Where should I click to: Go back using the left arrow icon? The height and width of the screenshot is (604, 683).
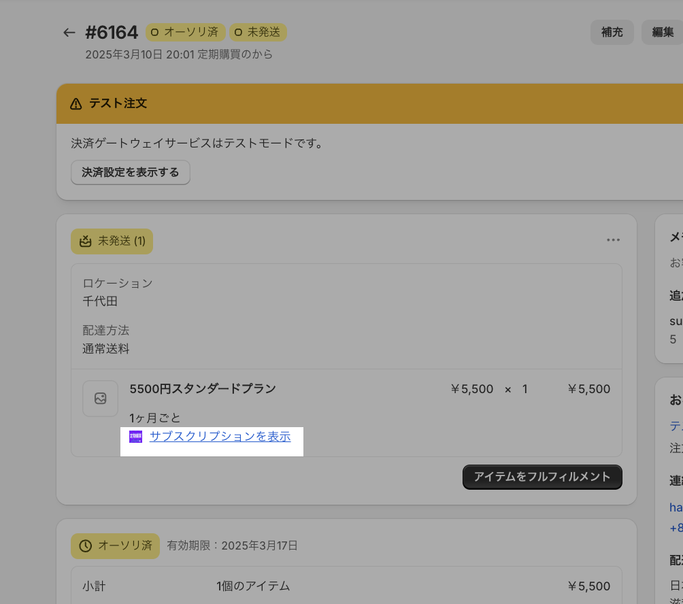tap(69, 33)
